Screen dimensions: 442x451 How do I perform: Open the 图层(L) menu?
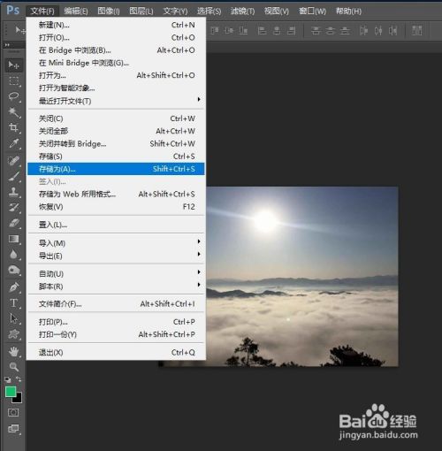[141, 11]
